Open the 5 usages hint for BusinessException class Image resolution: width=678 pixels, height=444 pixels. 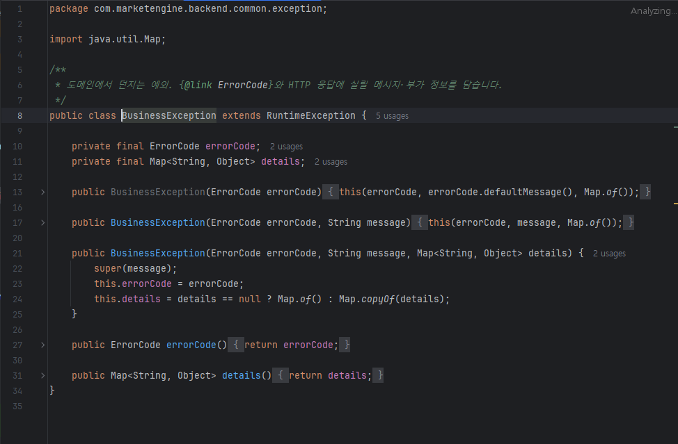coord(392,116)
